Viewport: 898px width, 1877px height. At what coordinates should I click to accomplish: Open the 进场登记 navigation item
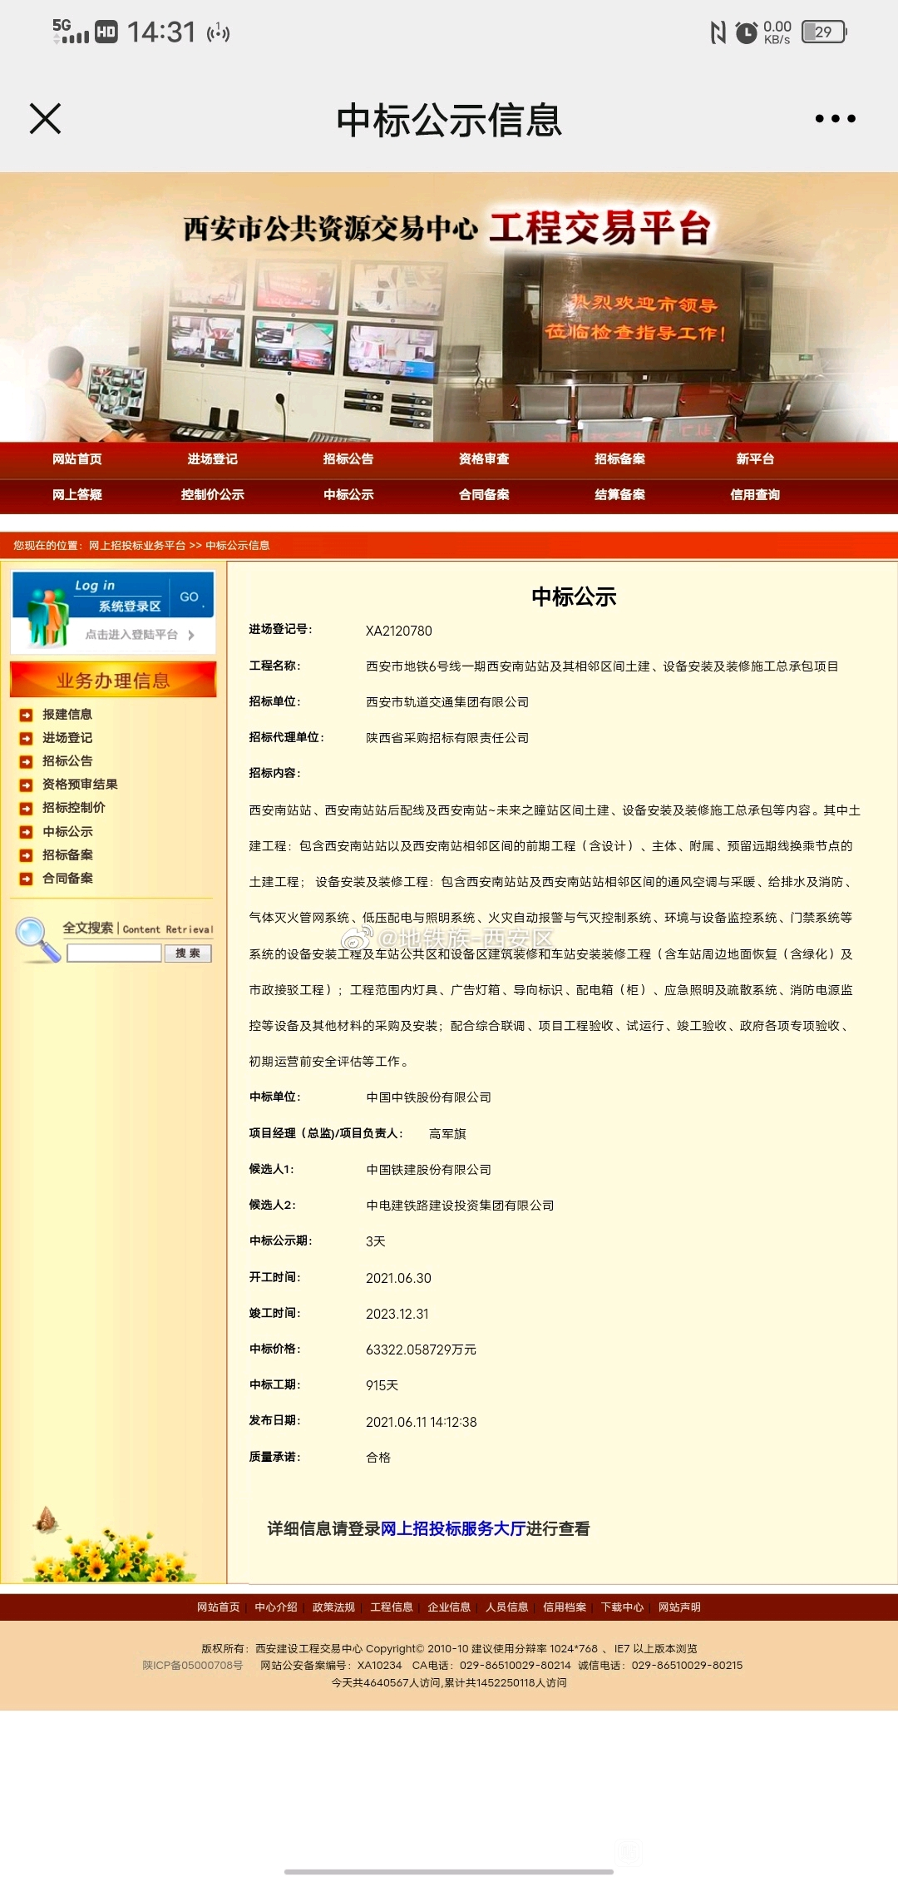click(x=212, y=459)
